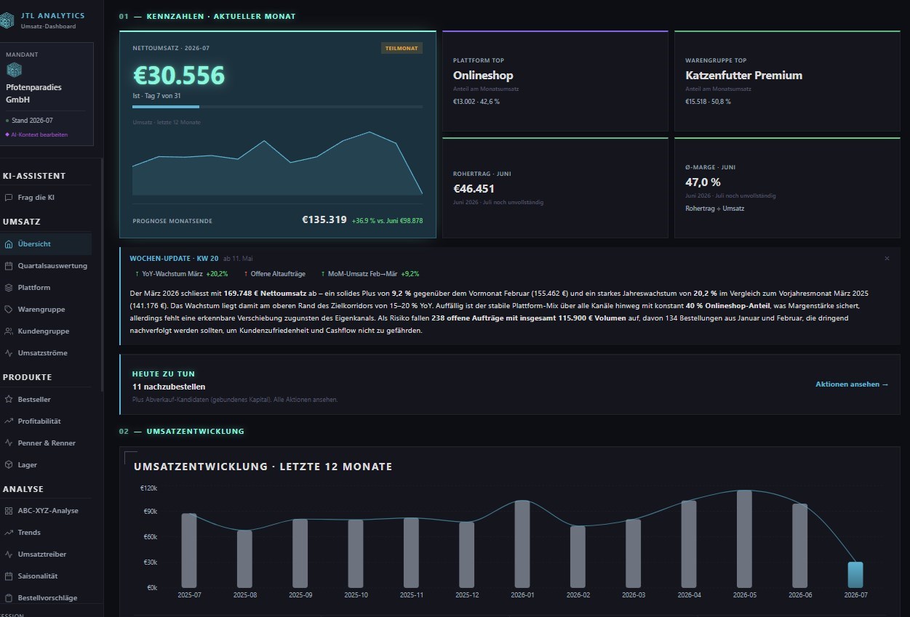Open the Katzenfutter Premium warengruppe card
The height and width of the screenshot is (617, 910).
click(787, 81)
